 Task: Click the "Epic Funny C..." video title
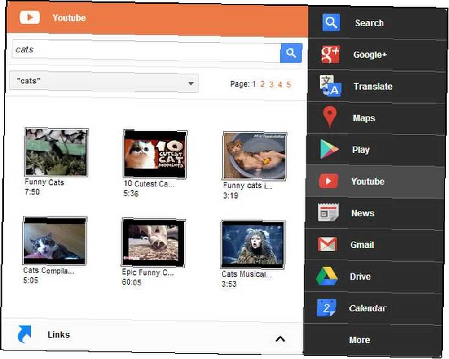click(147, 272)
